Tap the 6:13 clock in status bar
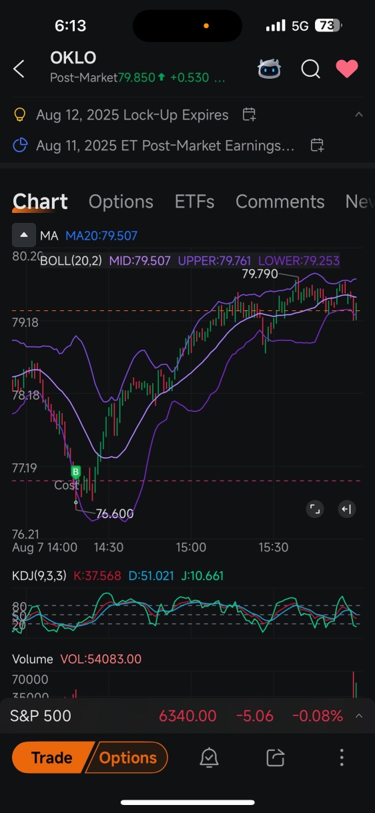Image resolution: width=375 pixels, height=813 pixels. 70,26
